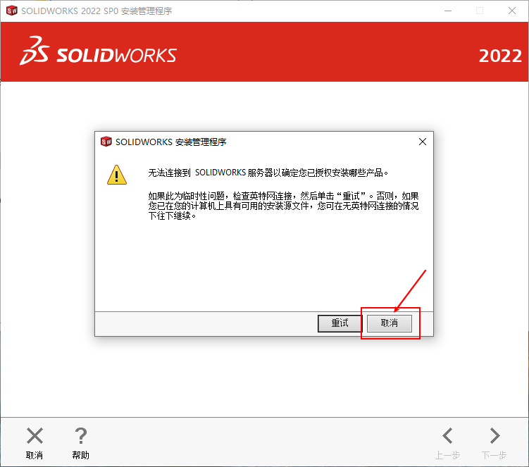Screen dimensions: 529x467
Task: Click the 2022 year text in the banner
Action: tap(500, 56)
